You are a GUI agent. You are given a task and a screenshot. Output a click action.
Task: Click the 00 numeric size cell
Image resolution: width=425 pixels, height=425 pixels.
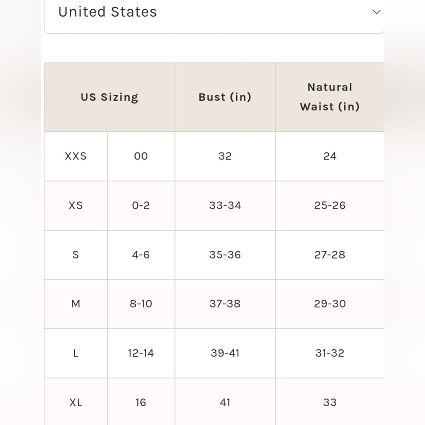141,156
